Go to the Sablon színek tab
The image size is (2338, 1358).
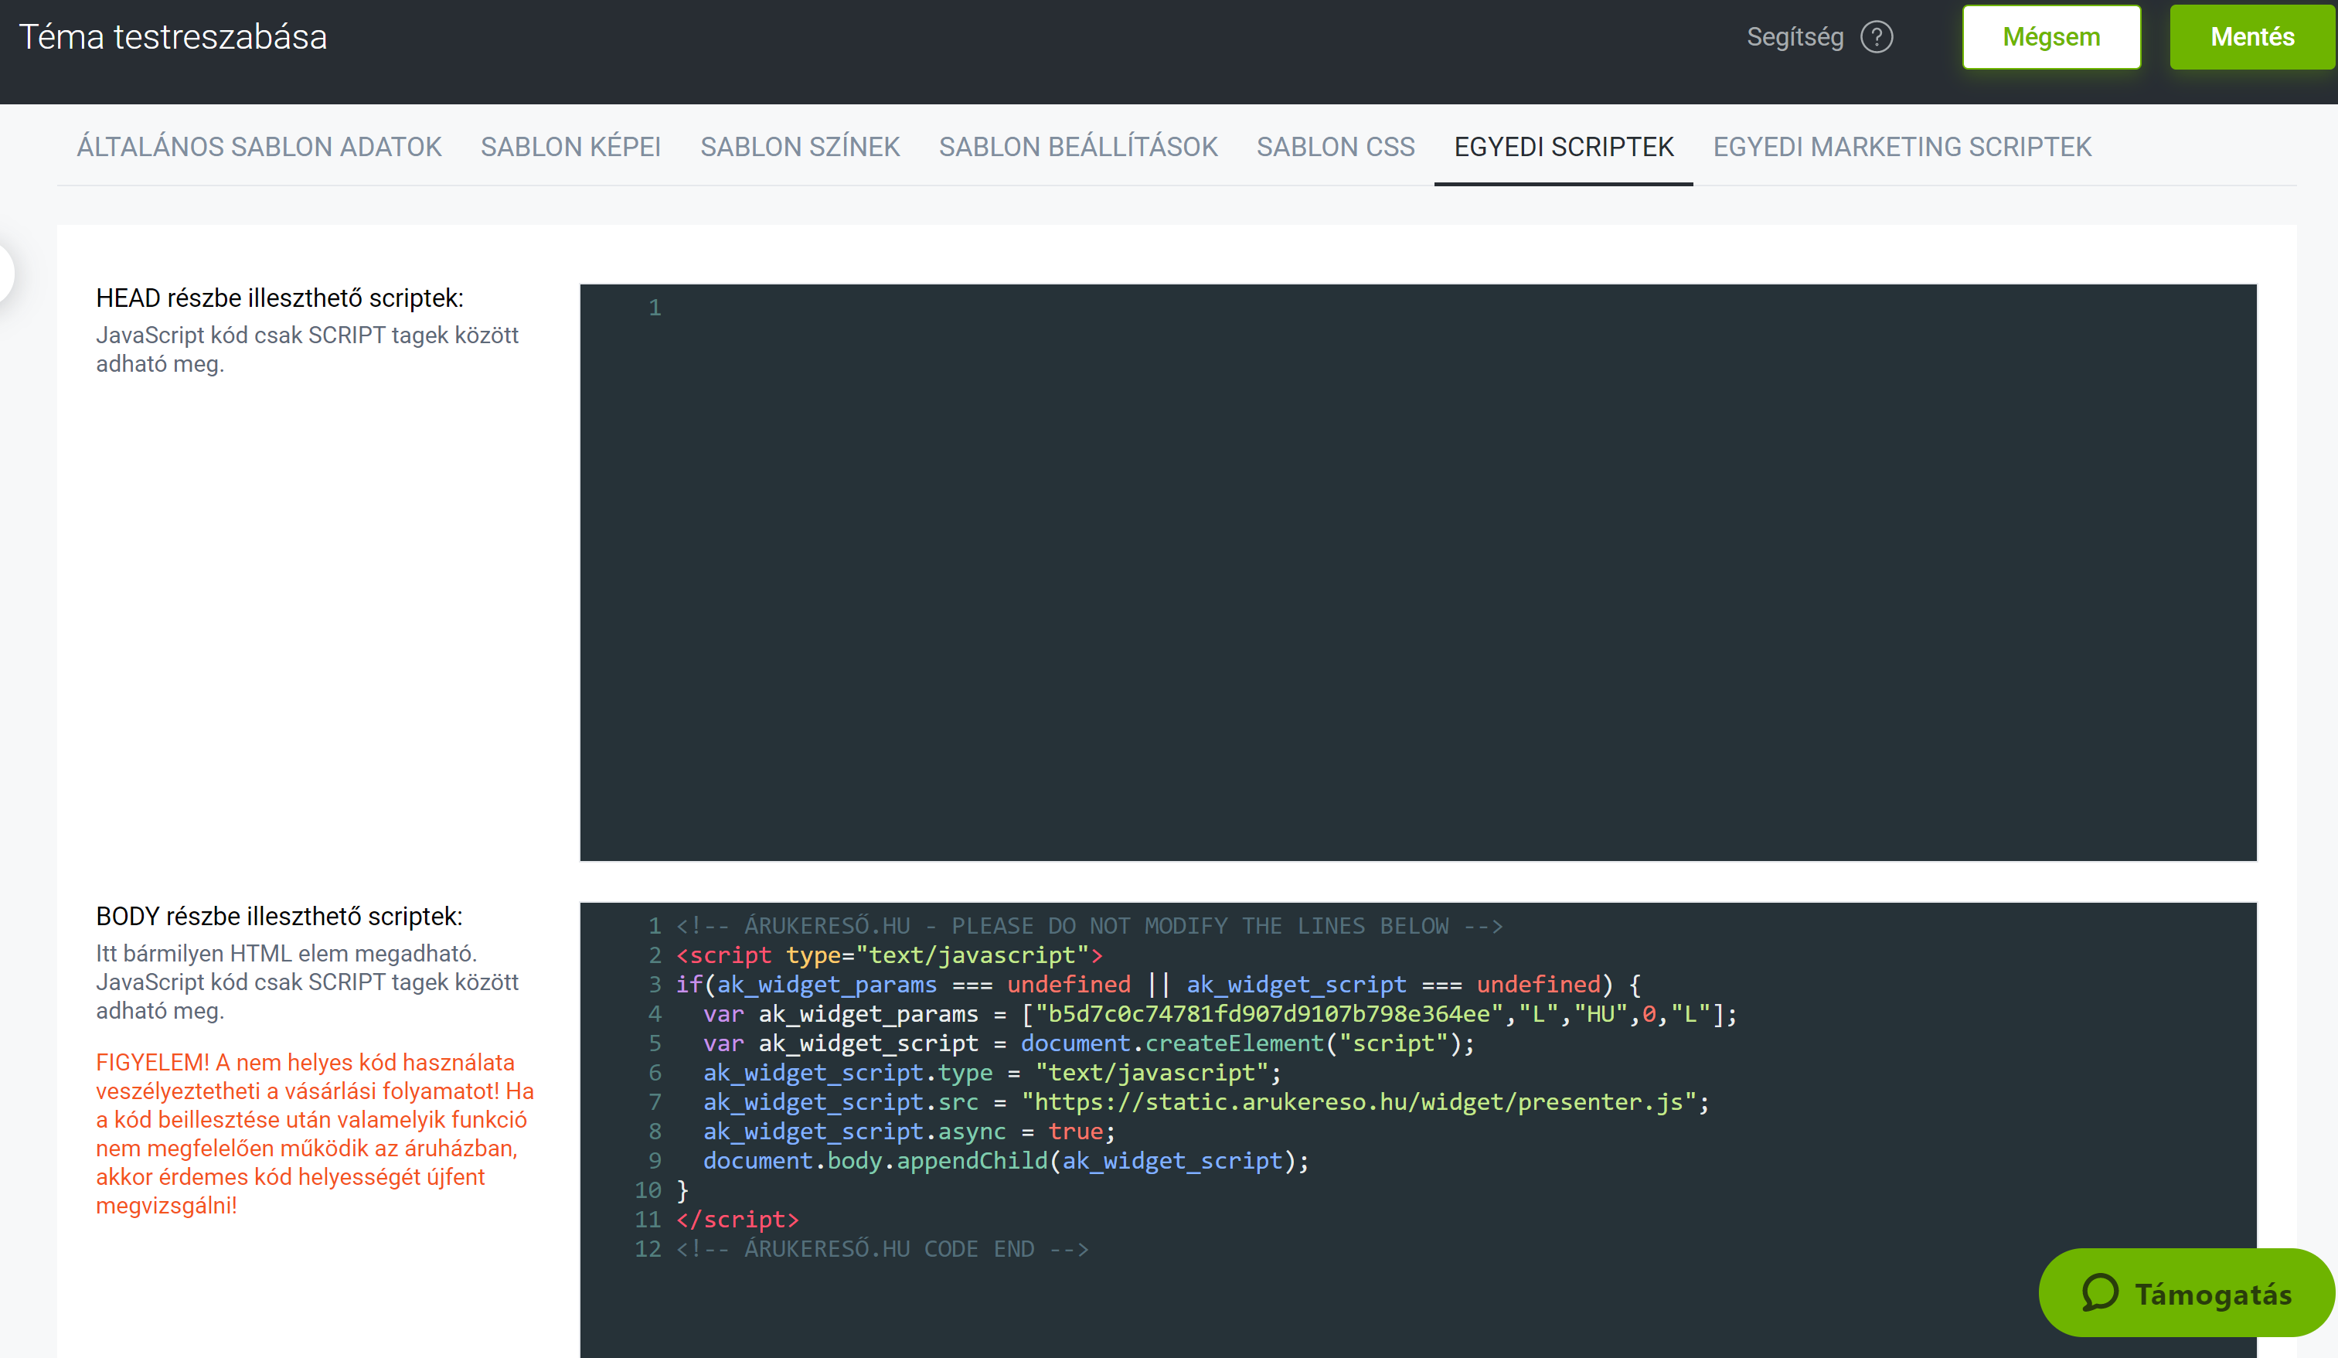click(800, 147)
